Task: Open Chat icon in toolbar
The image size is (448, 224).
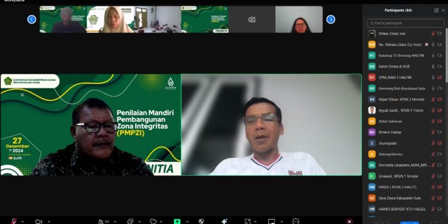Action: pyautogui.click(x=130, y=222)
